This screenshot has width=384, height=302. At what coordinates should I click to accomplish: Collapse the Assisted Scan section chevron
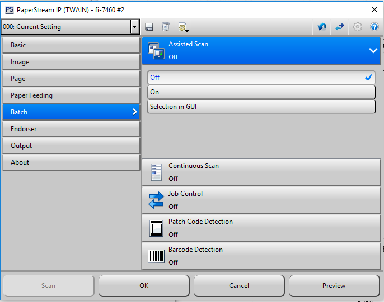(373, 50)
